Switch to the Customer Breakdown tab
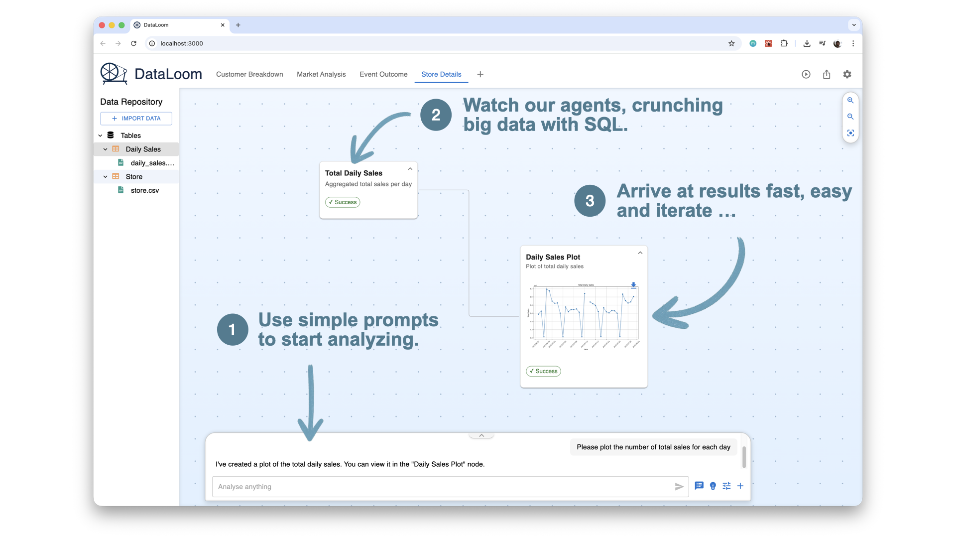The width and height of the screenshot is (956, 538). (x=249, y=74)
